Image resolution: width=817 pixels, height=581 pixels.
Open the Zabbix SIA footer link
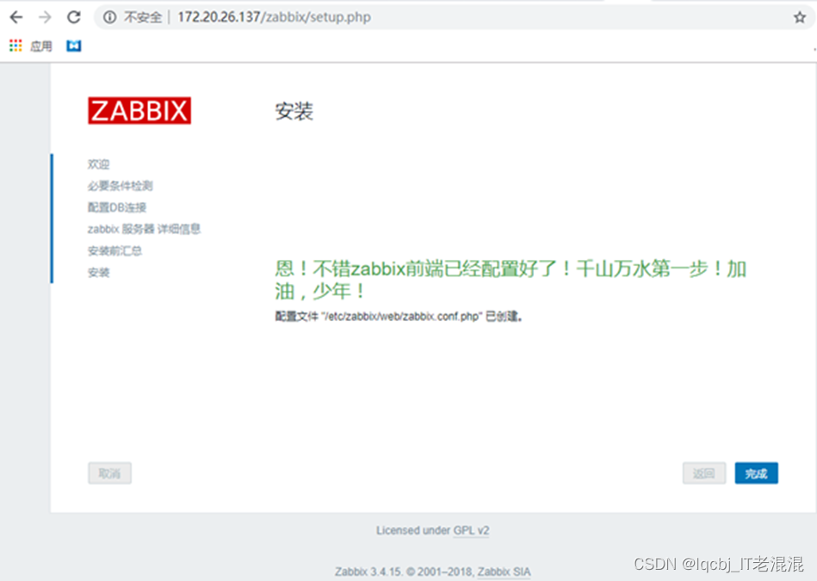[x=504, y=572]
